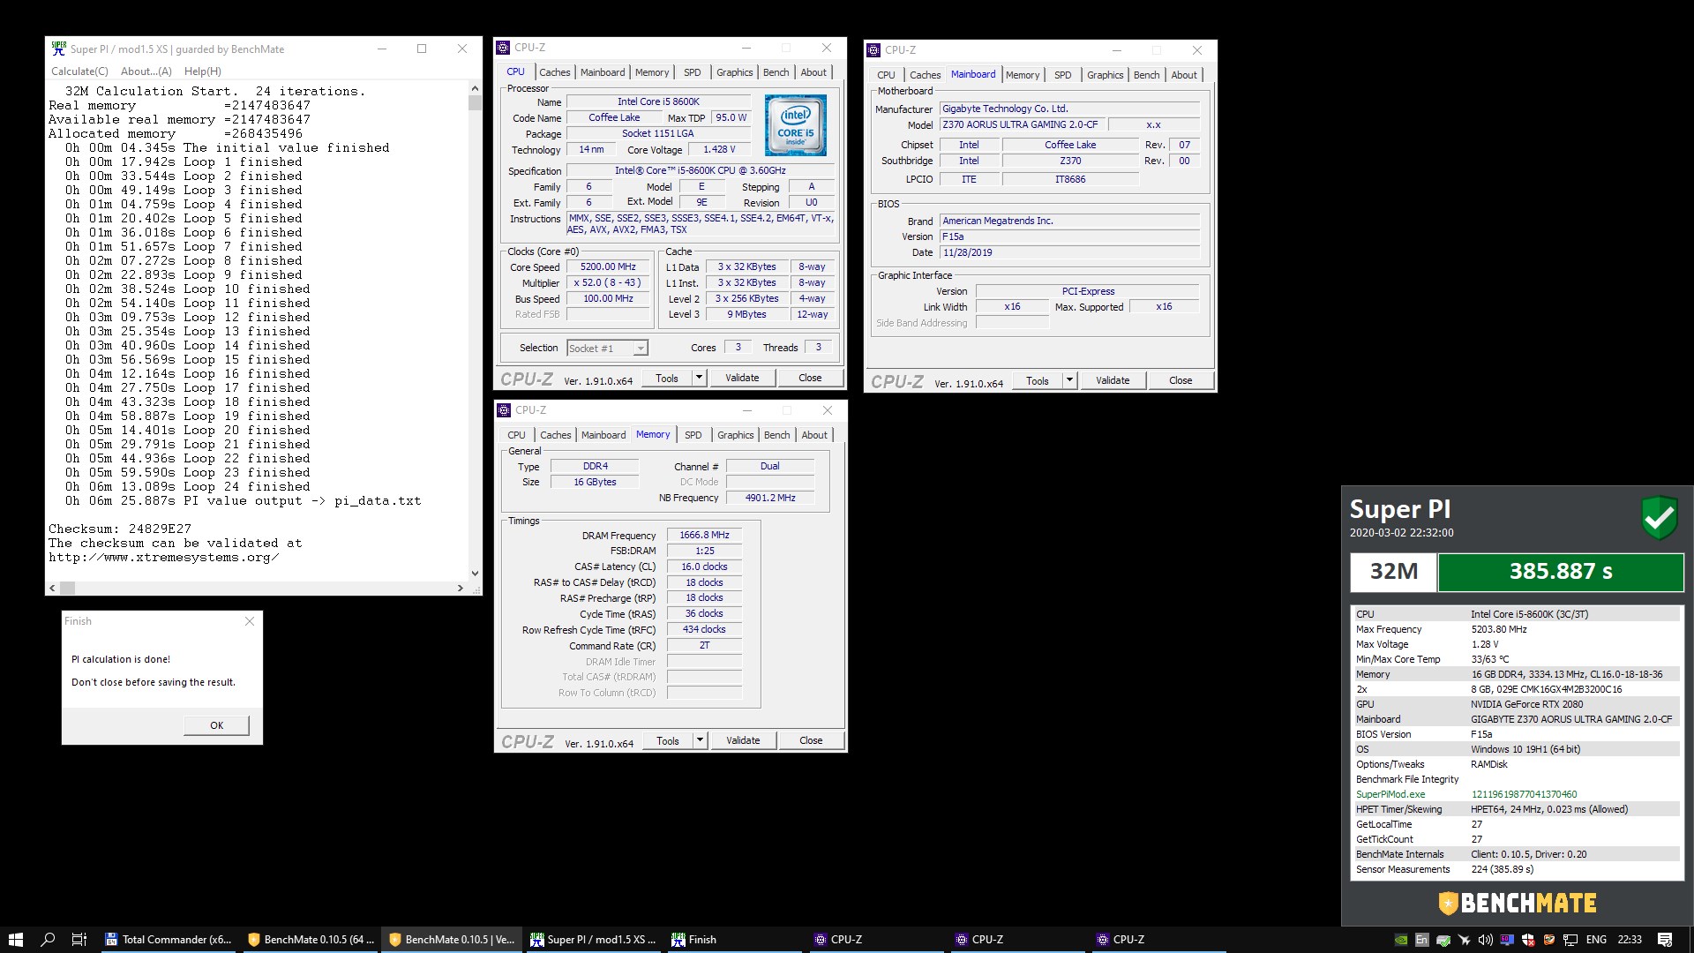The height and width of the screenshot is (953, 1694).
Task: Click SuperPiMod.exe file integrity entry
Action: pyautogui.click(x=1390, y=794)
